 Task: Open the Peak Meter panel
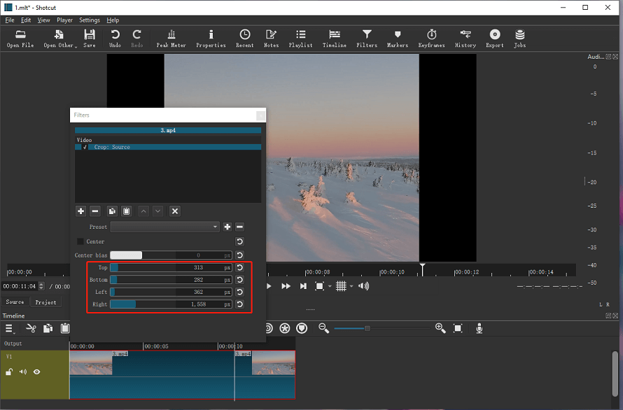[171, 38]
